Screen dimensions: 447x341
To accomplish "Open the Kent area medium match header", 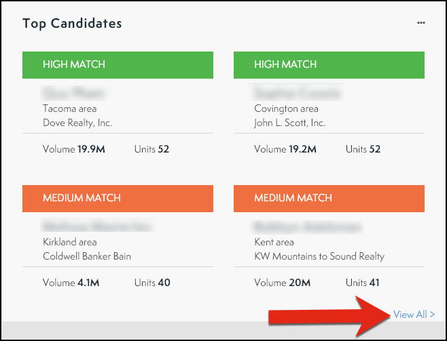I will pyautogui.click(x=329, y=198).
